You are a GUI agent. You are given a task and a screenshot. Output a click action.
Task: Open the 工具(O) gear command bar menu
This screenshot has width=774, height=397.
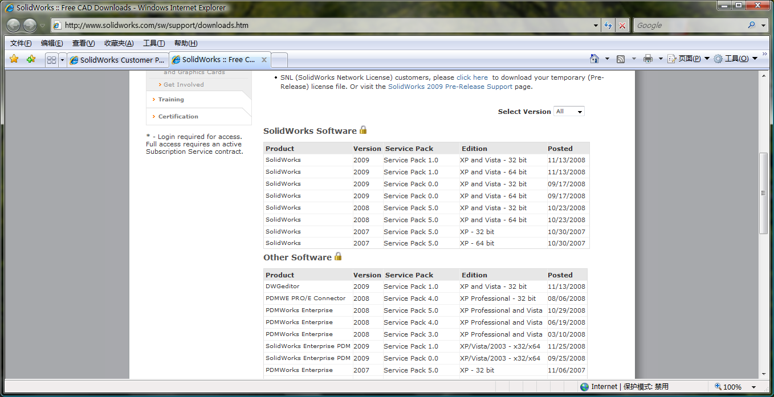point(735,59)
